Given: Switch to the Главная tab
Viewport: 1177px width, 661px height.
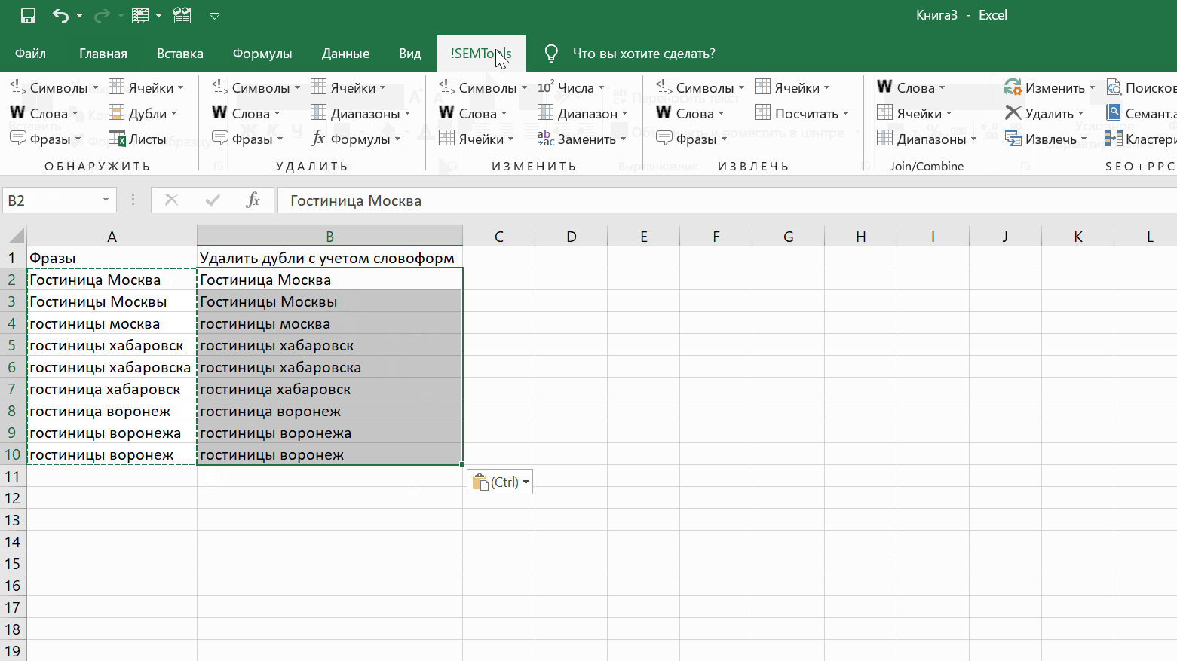Looking at the screenshot, I should [x=103, y=54].
